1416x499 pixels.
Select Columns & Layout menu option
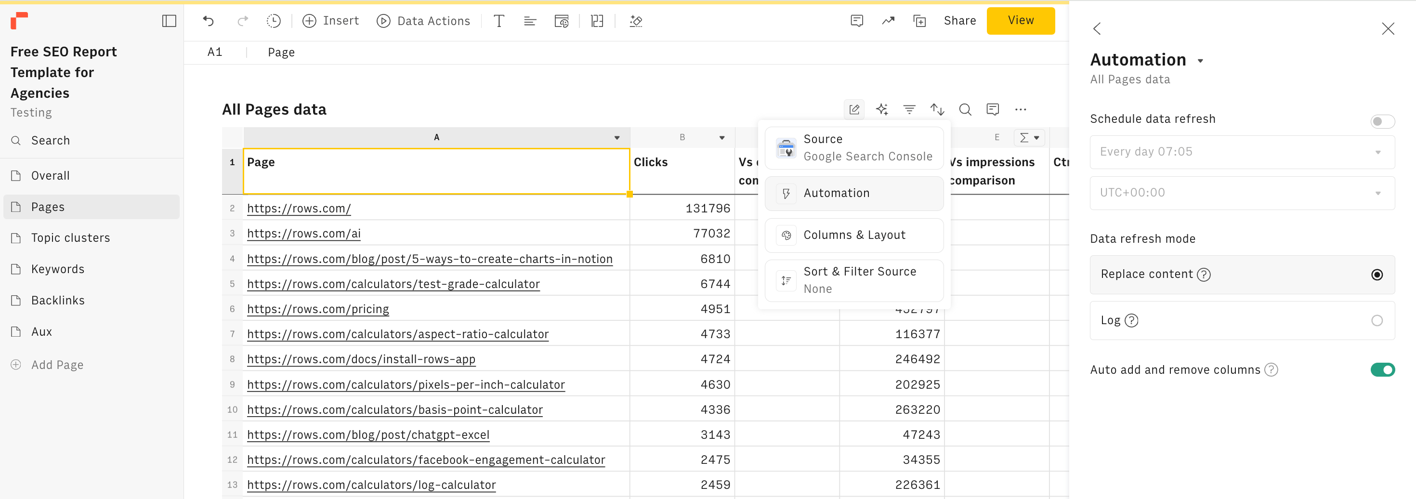point(853,235)
